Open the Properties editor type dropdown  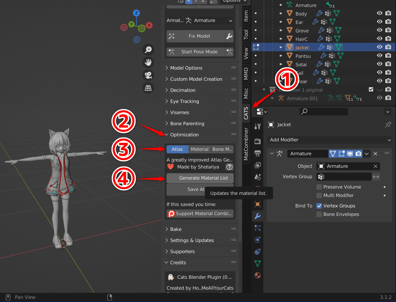tap(261, 112)
